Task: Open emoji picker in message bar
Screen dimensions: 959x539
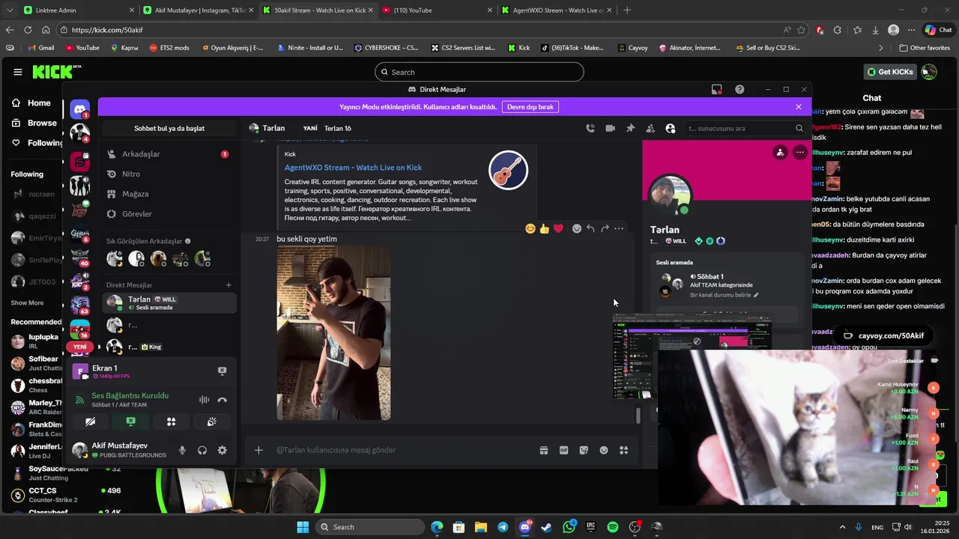Action: (x=604, y=450)
